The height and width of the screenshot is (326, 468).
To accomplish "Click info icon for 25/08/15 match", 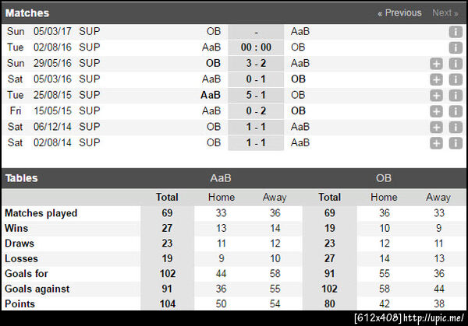I will pos(456,95).
